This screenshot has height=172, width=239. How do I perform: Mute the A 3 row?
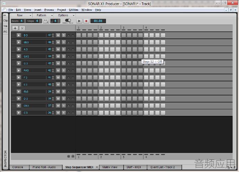(x=58, y=49)
